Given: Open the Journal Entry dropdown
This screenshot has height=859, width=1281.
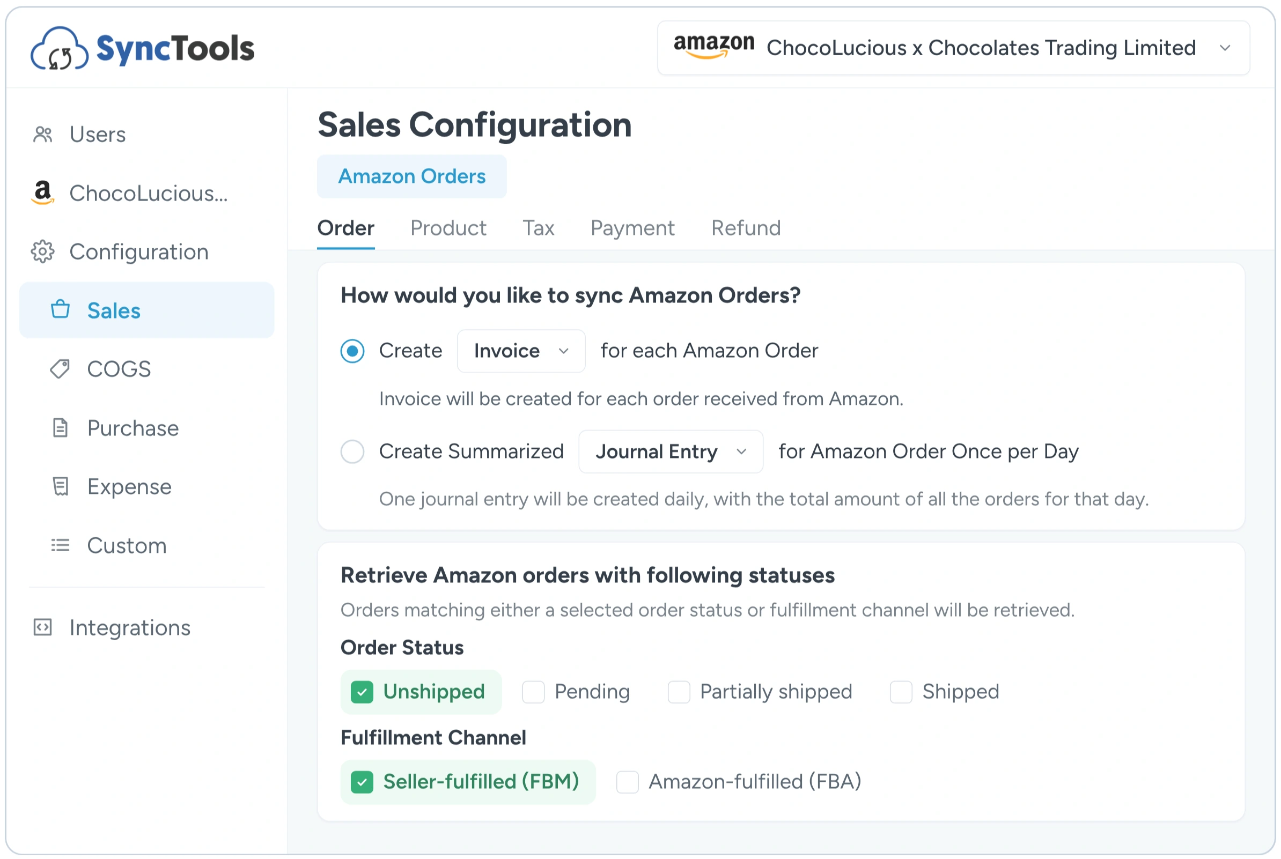Looking at the screenshot, I should (671, 452).
